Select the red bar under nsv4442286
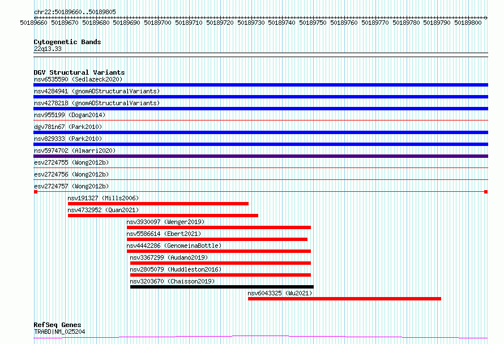This screenshot has height=344, width=504. click(219, 251)
